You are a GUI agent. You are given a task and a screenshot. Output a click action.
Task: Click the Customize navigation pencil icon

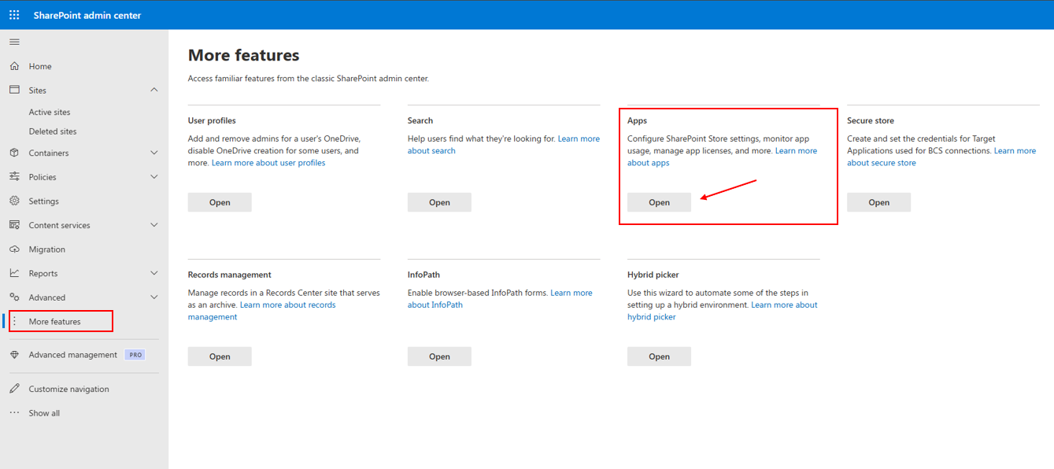point(14,389)
